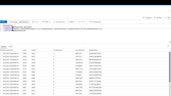
Task: Open Feedback with the heart icon
Action: click(147, 18)
